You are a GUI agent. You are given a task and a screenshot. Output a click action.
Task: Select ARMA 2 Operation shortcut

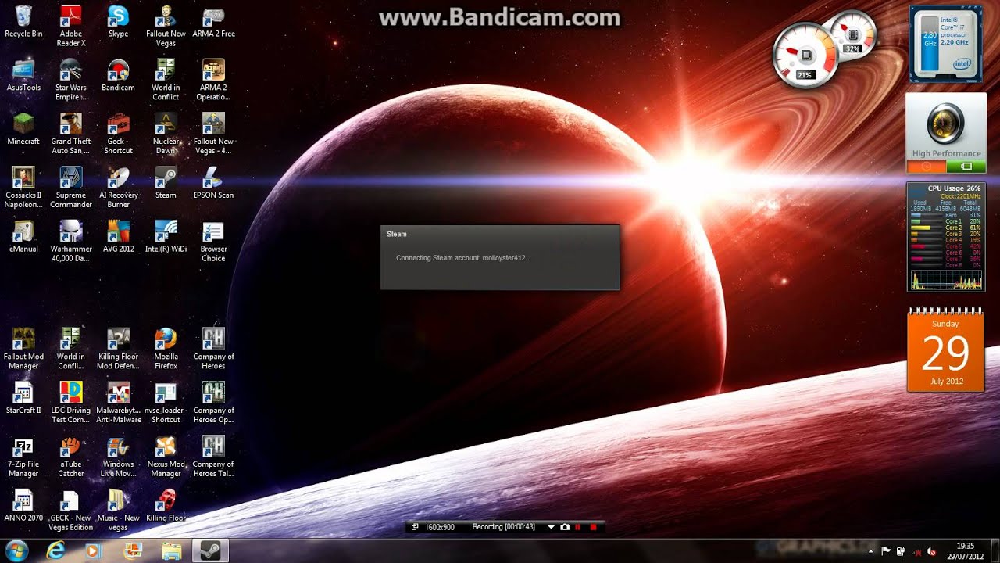pyautogui.click(x=213, y=80)
